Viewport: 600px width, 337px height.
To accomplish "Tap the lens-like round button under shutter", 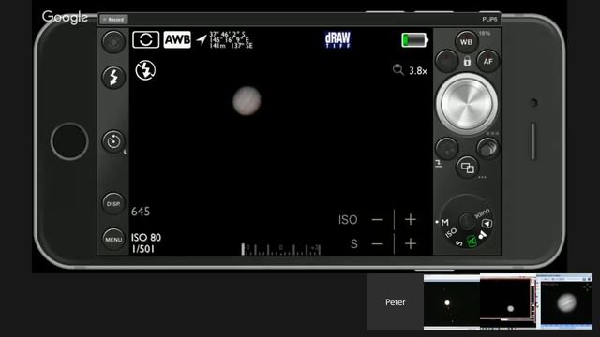I will pos(487,148).
